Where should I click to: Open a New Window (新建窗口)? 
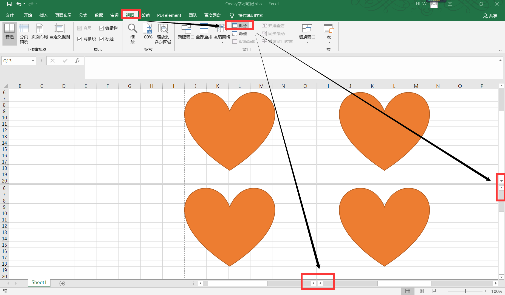(186, 31)
